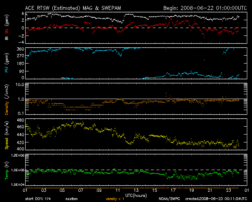Click the "0.1" tick on the Density axis

coord(21,113)
